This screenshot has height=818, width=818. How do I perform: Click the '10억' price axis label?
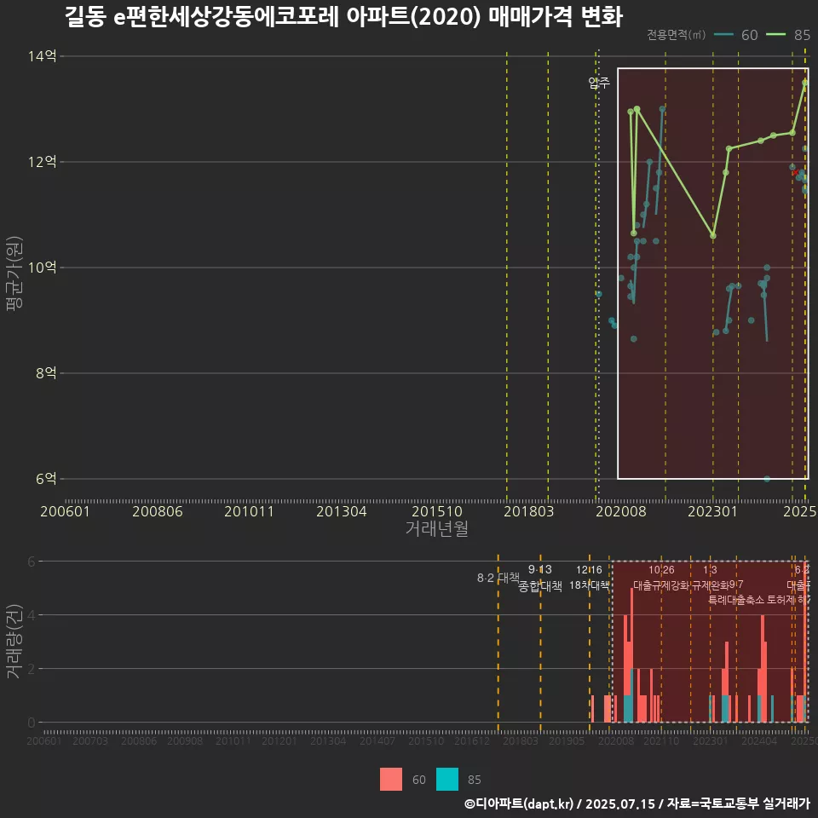pos(42,268)
